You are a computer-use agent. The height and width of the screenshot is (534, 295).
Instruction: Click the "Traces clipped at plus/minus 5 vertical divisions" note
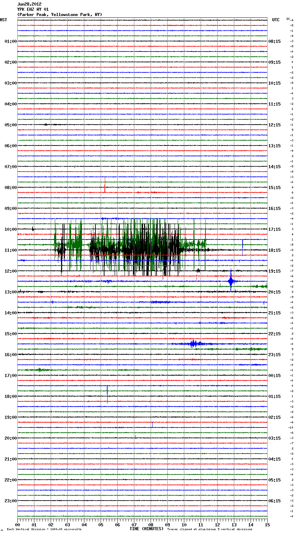coord(210,529)
